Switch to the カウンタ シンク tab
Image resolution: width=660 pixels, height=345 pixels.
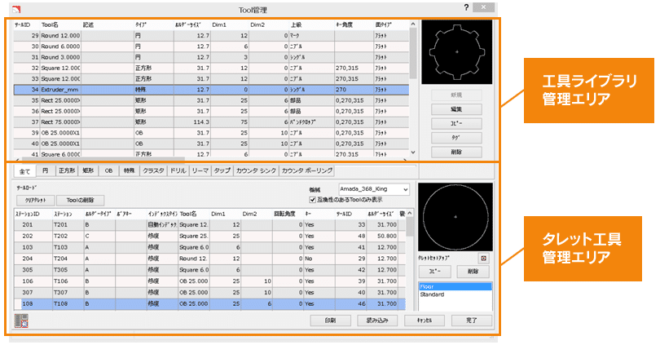tap(256, 170)
